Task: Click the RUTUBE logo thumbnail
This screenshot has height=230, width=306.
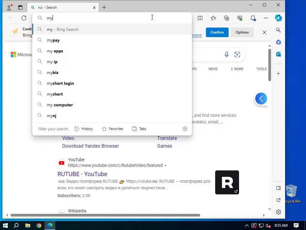Action: click(227, 182)
